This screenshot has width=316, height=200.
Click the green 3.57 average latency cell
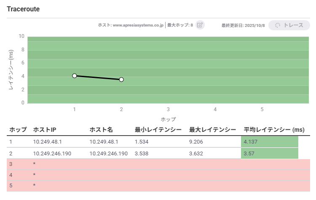[270, 153]
